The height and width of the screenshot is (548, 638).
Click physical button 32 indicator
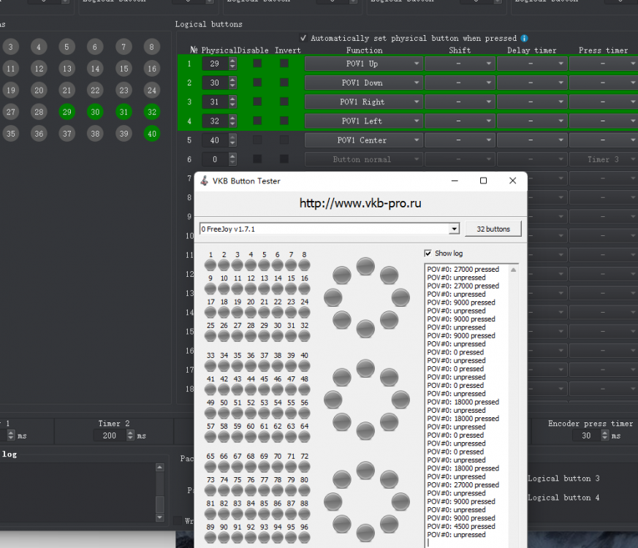pos(151,112)
